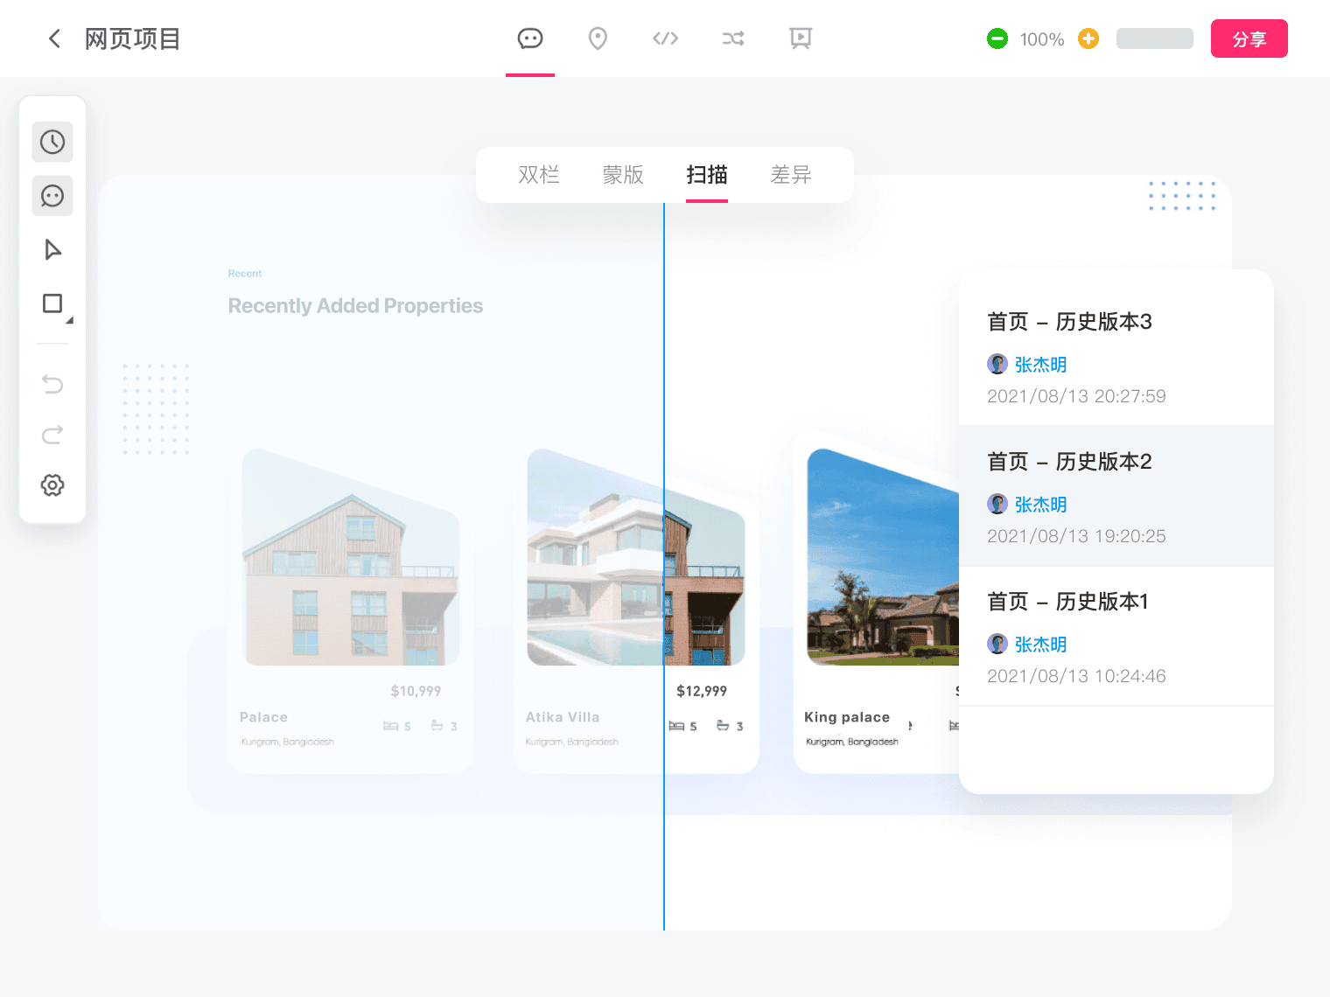Zoom out with green minus button
This screenshot has height=997, width=1330.
point(997,38)
